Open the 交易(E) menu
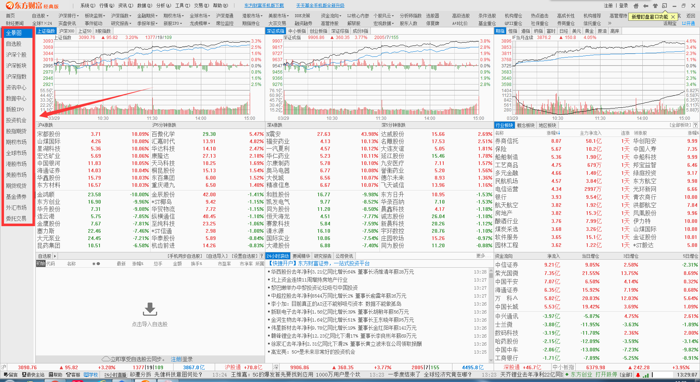700x382 pixels. [x=201, y=6]
